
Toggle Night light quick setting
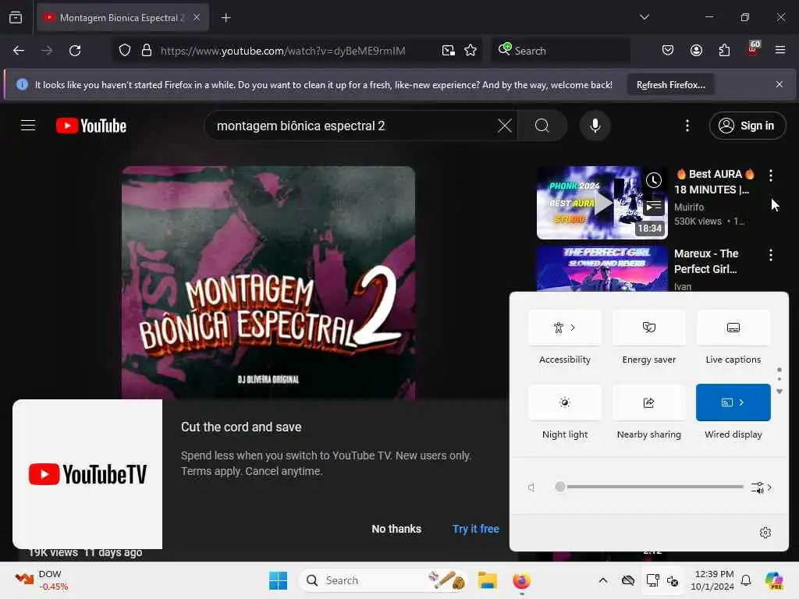click(565, 402)
